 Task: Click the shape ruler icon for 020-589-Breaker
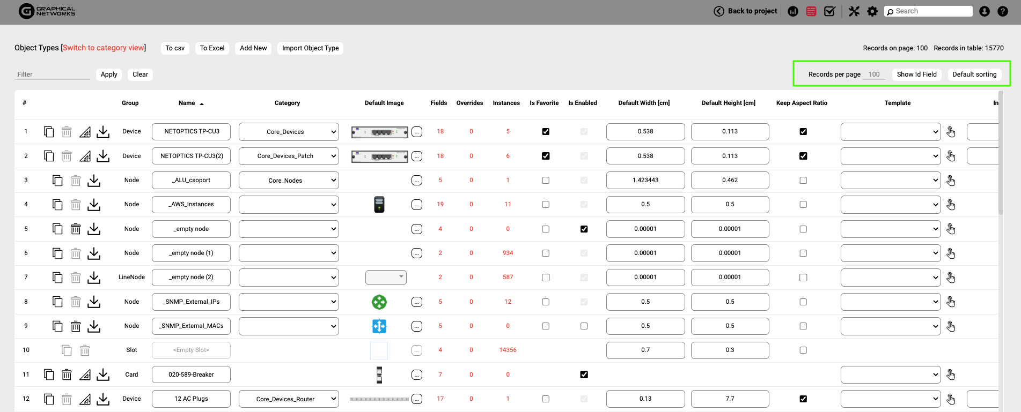point(85,374)
